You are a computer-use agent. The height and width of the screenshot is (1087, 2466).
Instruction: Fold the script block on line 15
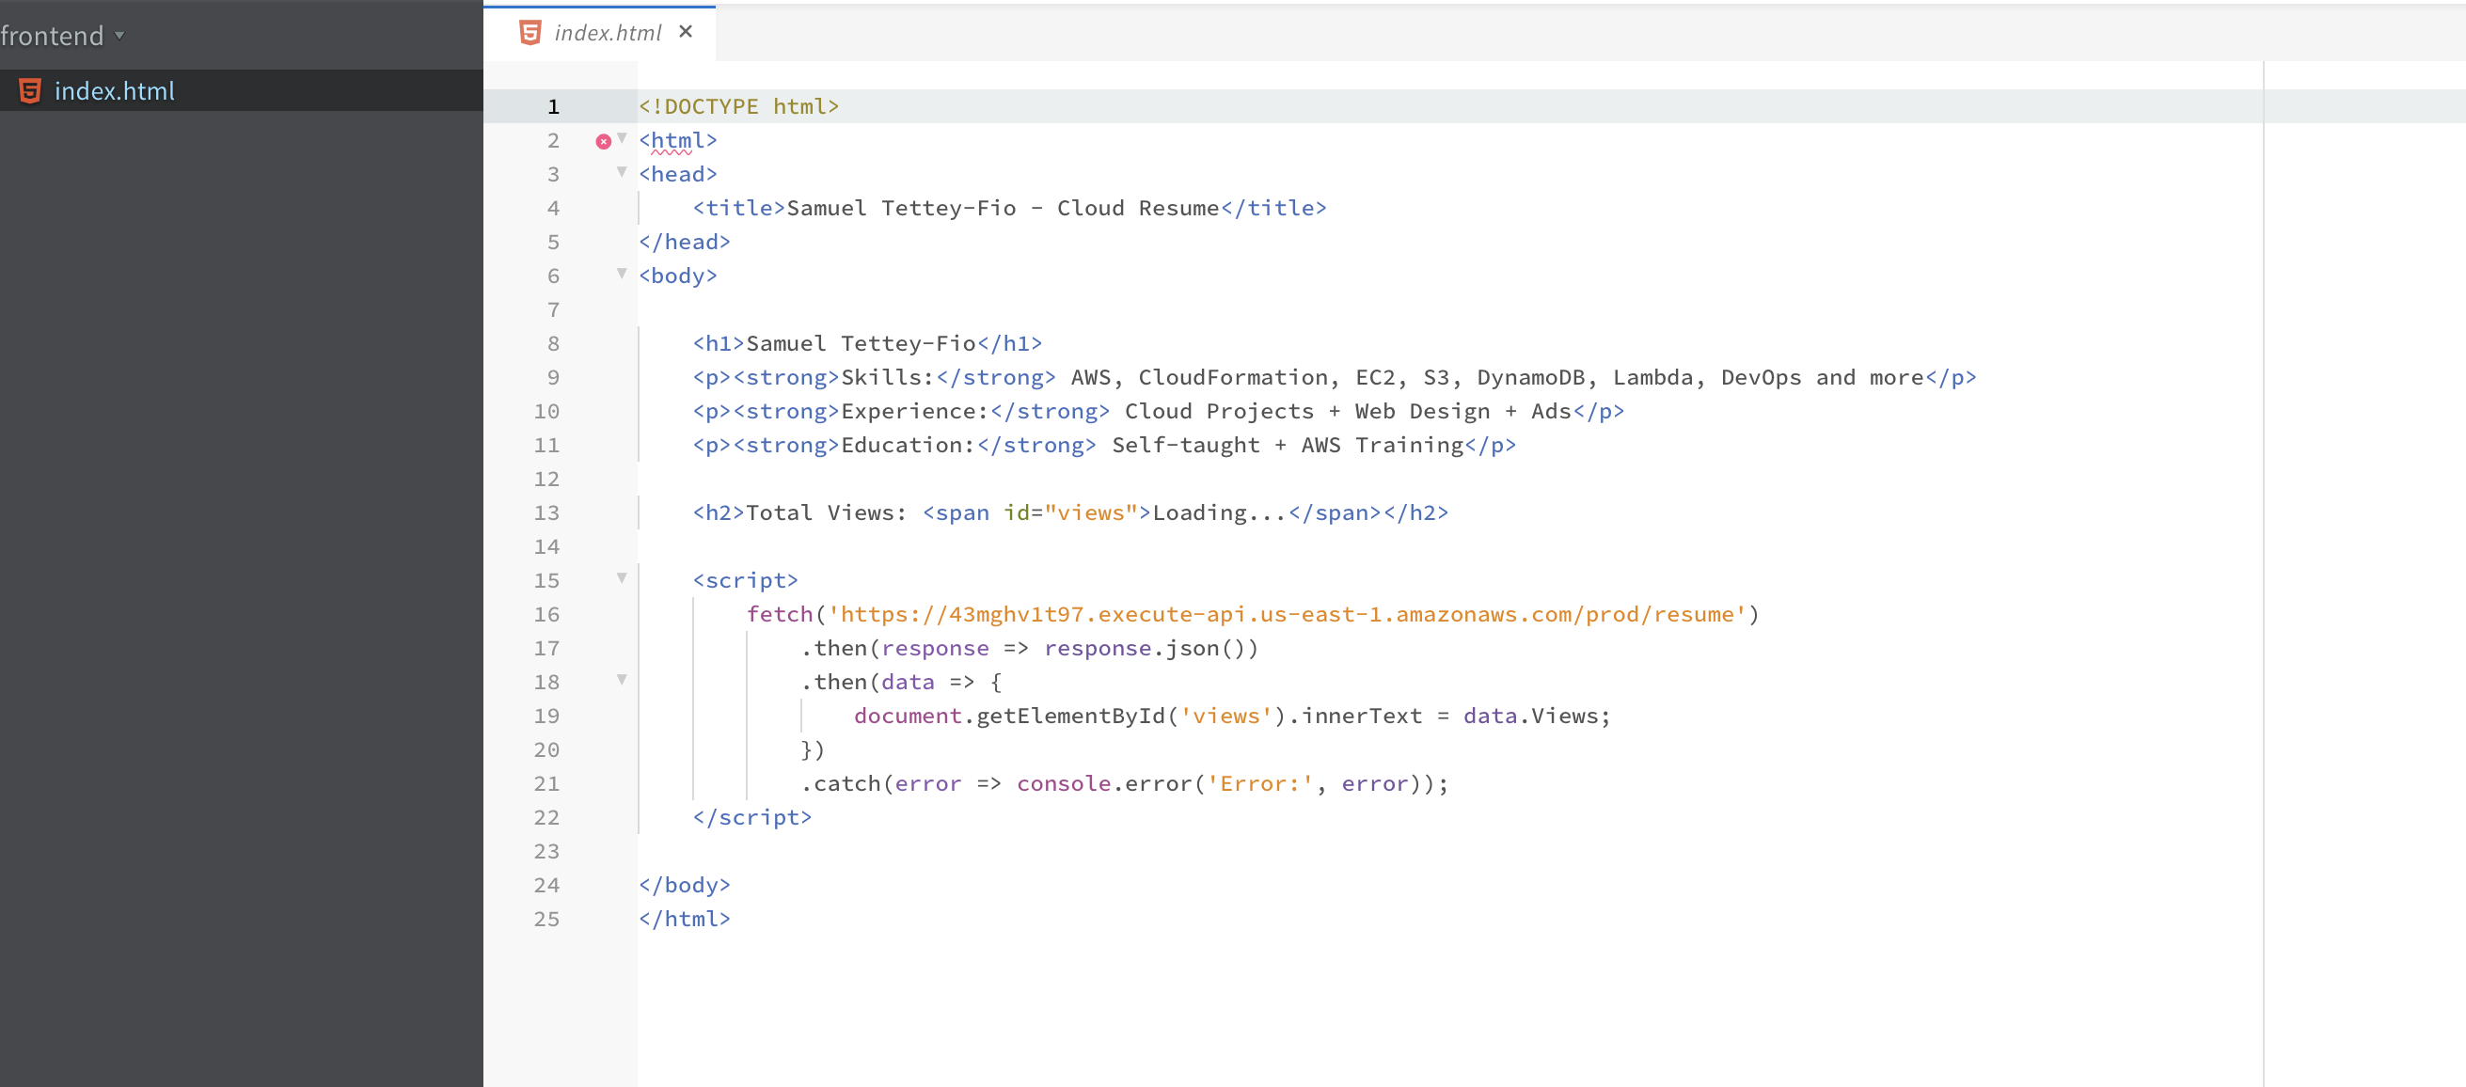pyautogui.click(x=623, y=578)
